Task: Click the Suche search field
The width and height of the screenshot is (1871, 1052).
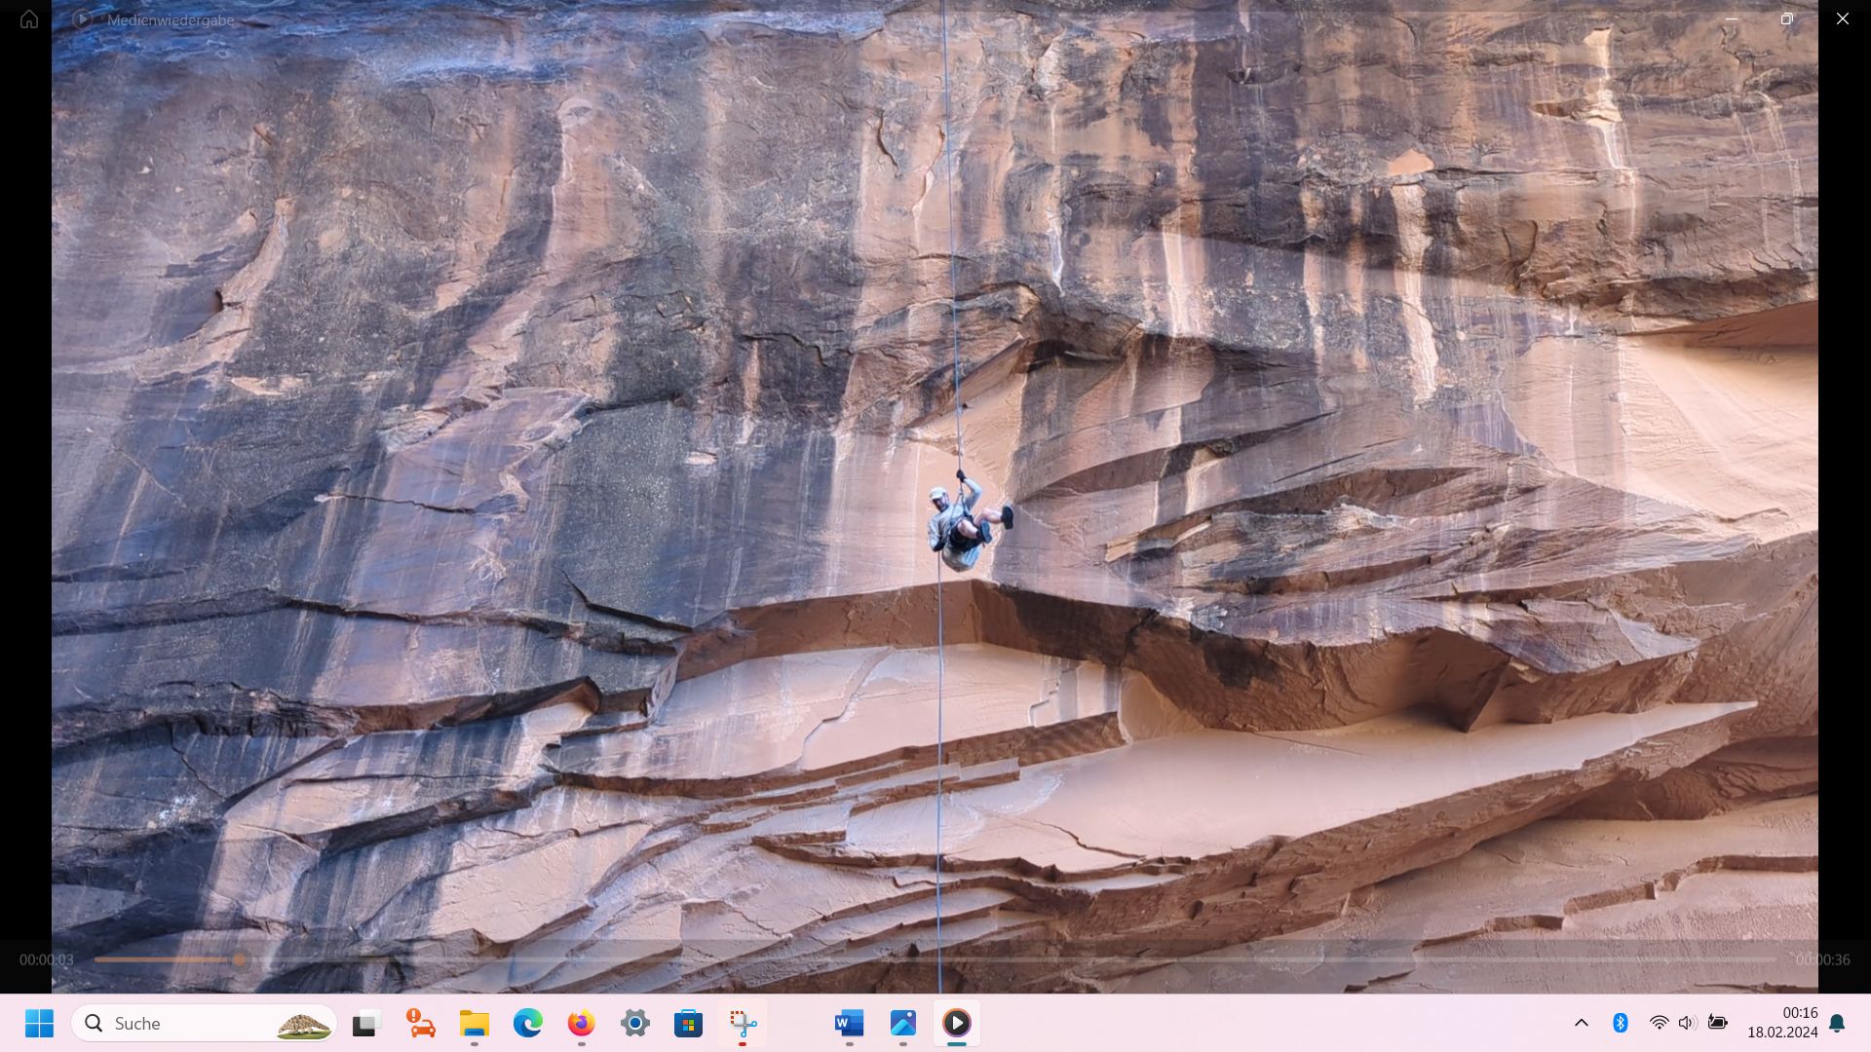Action: pos(205,1024)
